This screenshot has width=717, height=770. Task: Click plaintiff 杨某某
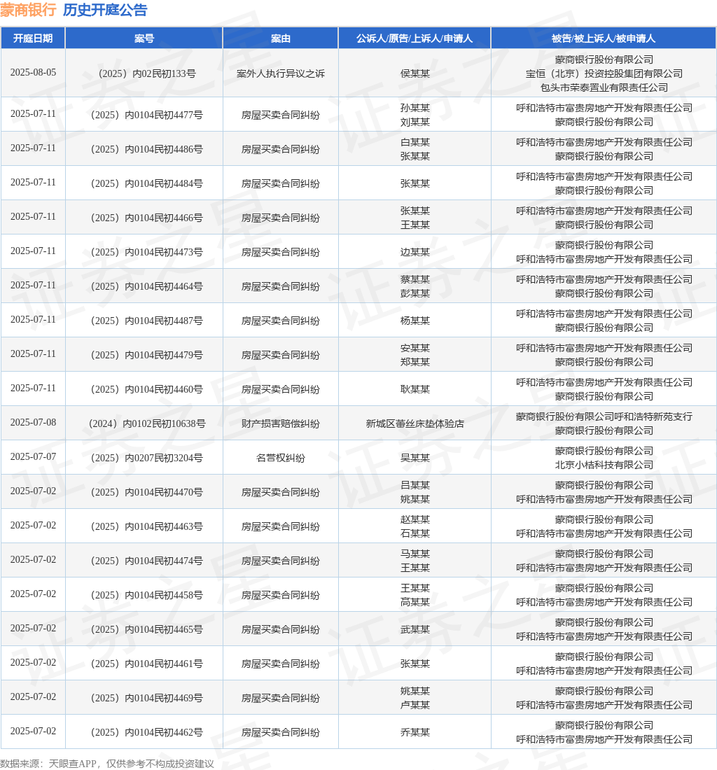(x=415, y=321)
